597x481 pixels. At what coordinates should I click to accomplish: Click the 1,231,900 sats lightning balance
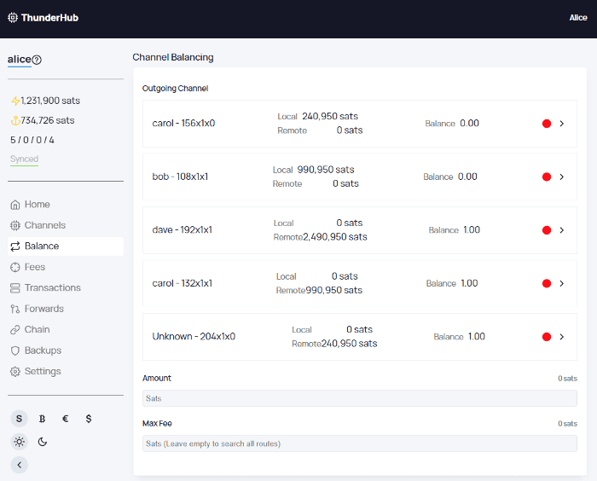[50, 101]
